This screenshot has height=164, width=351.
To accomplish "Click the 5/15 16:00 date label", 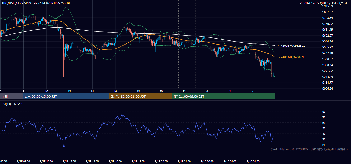I will point(115,162).
